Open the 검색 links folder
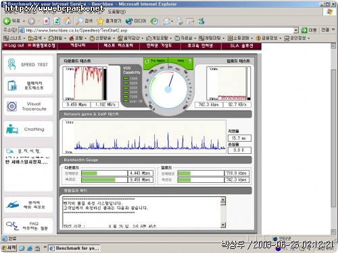Image resolution: width=338 pixels, height=253 pixels. tap(37, 38)
